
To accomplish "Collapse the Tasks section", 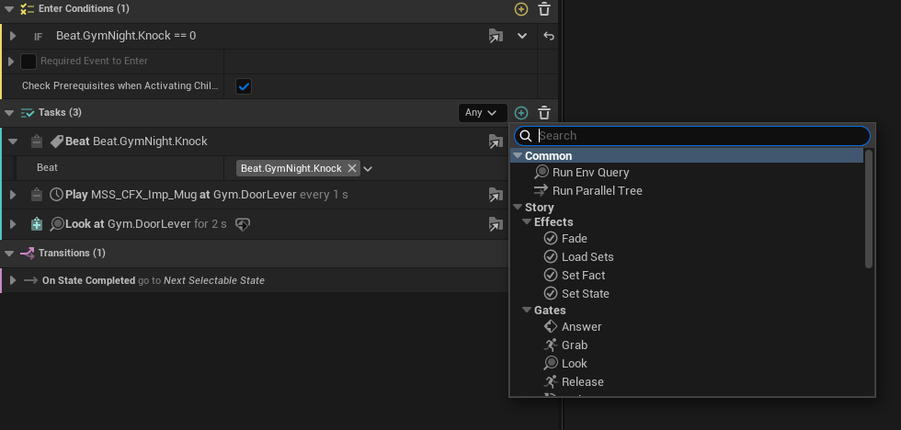I will (x=8, y=112).
